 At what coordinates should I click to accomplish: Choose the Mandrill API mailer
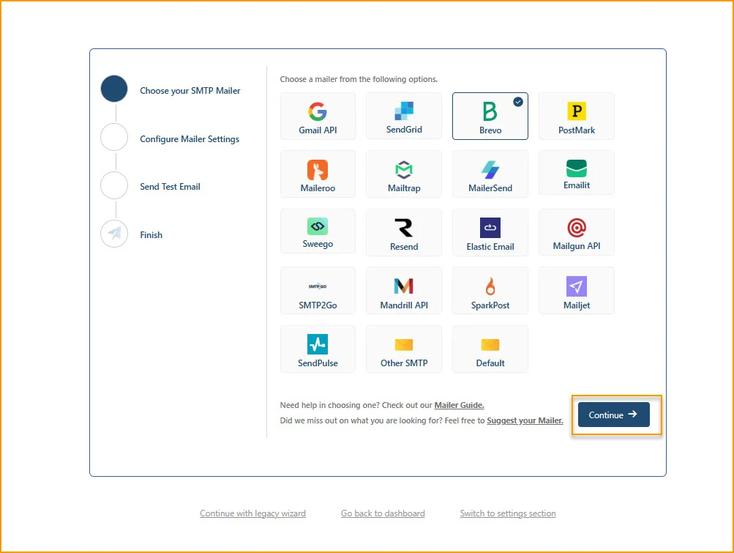pyautogui.click(x=403, y=291)
